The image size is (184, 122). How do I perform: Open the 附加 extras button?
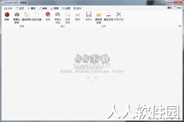(178, 8)
